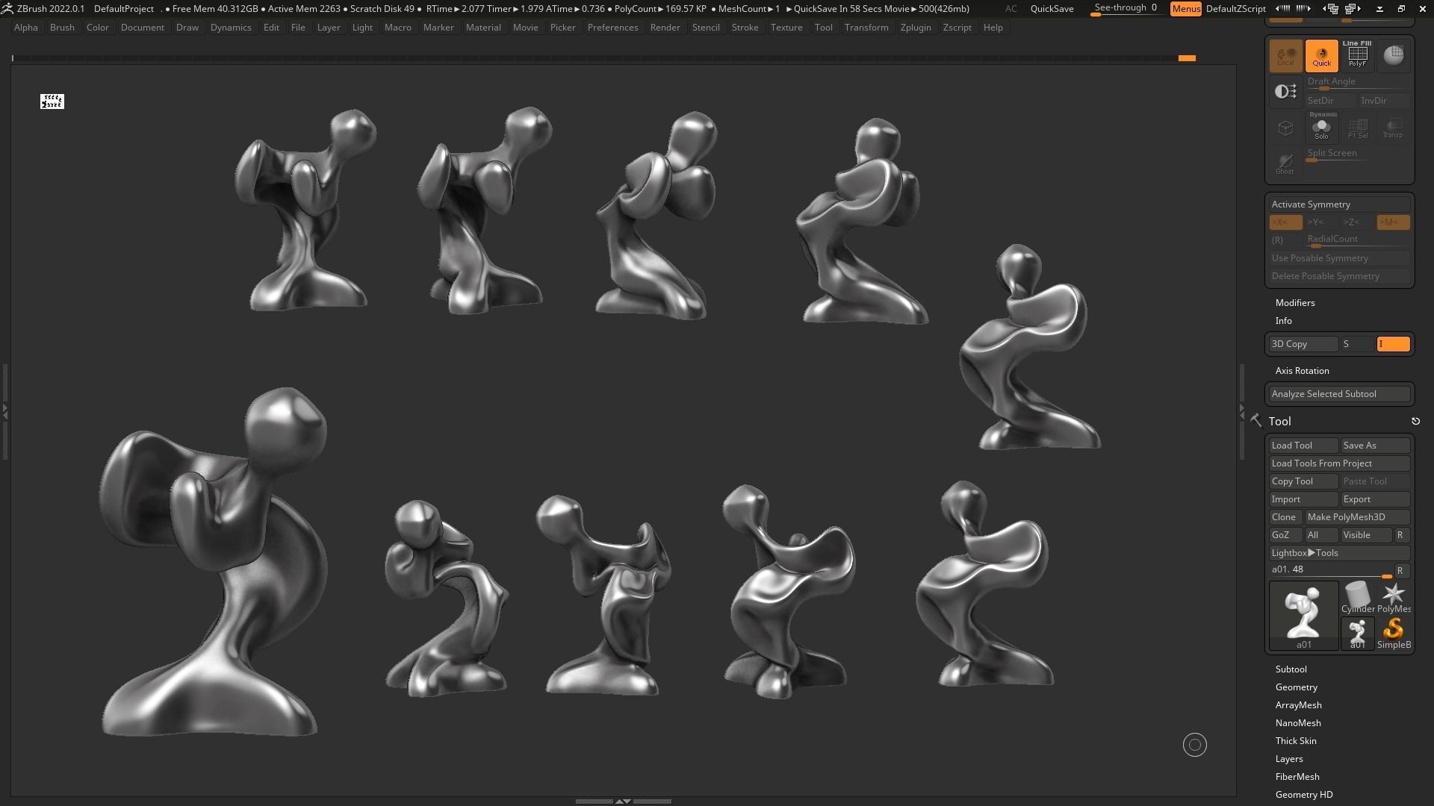1434x806 pixels.
Task: Expand the Geometry section
Action: [1296, 687]
